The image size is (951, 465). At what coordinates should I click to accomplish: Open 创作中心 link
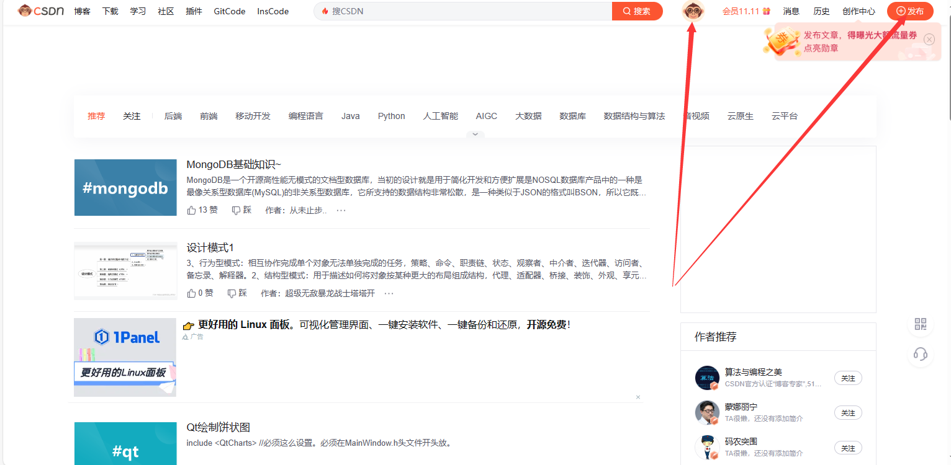point(859,11)
